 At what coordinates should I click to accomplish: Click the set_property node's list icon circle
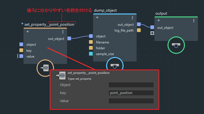[45, 67]
